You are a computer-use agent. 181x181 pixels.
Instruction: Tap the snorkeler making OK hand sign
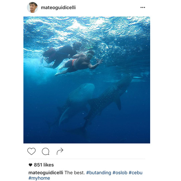pyautogui.click(x=79, y=64)
